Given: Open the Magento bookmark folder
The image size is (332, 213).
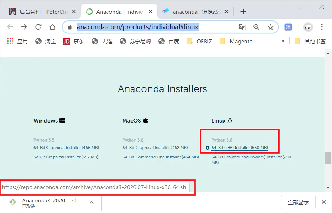Looking at the screenshot, I should (236, 41).
